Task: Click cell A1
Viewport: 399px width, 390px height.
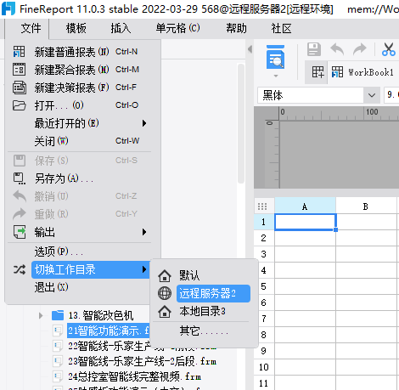Action: [305, 222]
